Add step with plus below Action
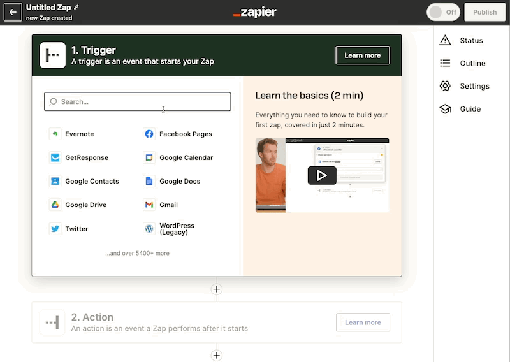The image size is (510, 362). tap(217, 355)
